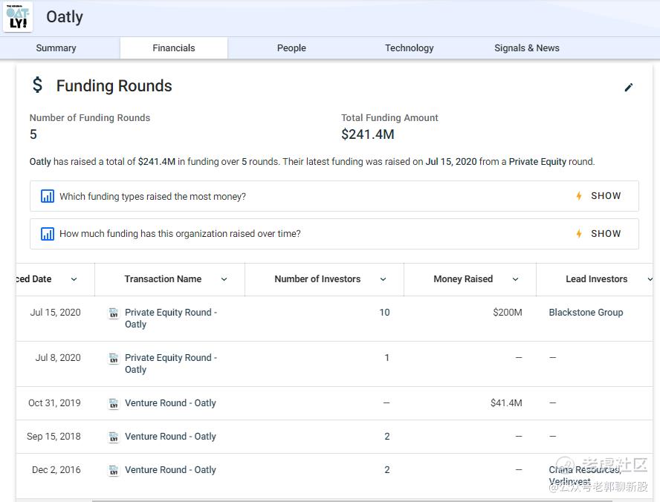
Task: Click the Oatly logo thumbnail
Action: 18,17
